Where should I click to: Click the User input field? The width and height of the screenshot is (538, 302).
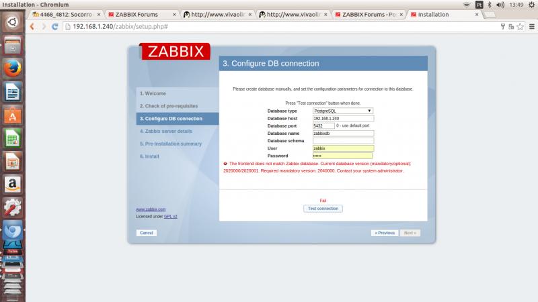tap(343, 148)
